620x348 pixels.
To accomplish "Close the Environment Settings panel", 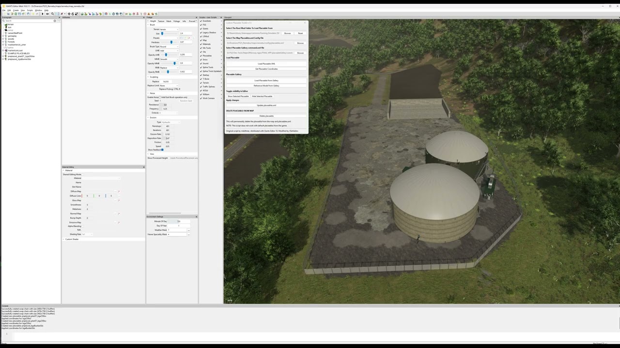I will click(196, 217).
